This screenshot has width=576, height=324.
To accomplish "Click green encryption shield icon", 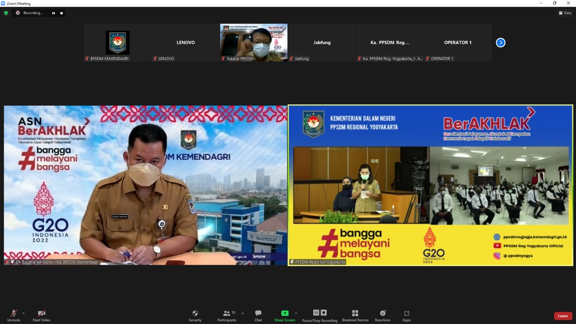I will pyautogui.click(x=6, y=13).
